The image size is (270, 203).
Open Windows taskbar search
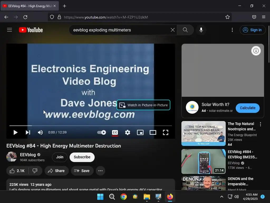(112, 197)
